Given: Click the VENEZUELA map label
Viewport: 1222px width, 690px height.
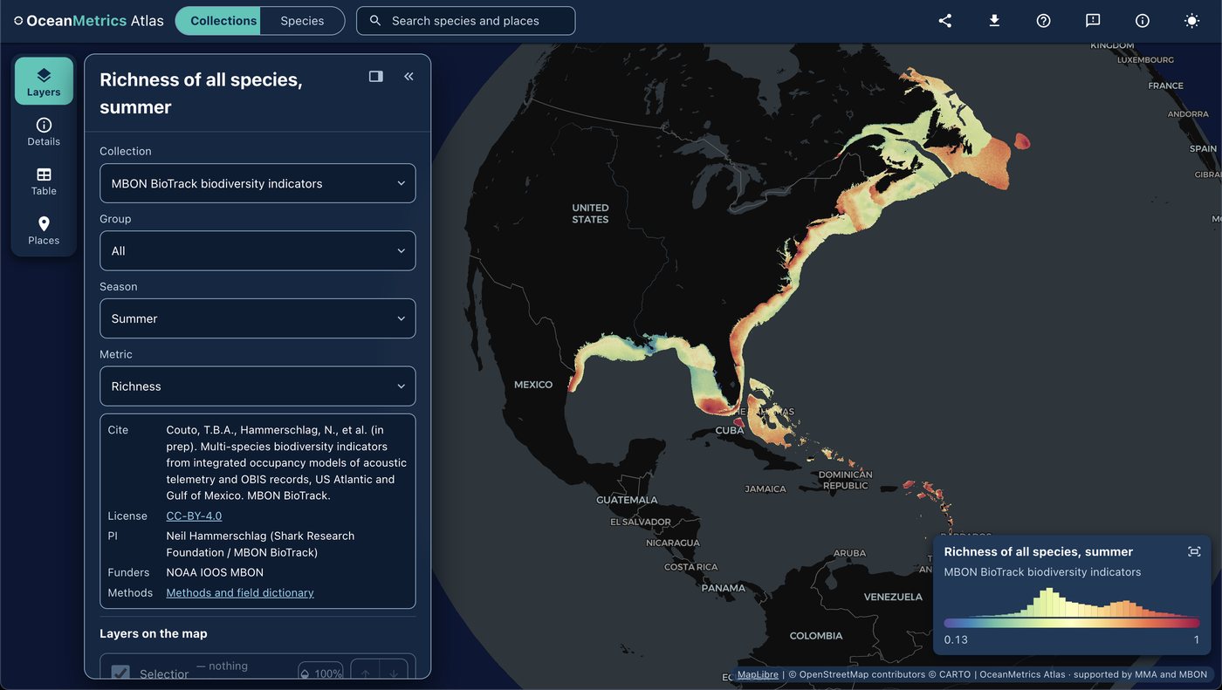Looking at the screenshot, I should 893,597.
